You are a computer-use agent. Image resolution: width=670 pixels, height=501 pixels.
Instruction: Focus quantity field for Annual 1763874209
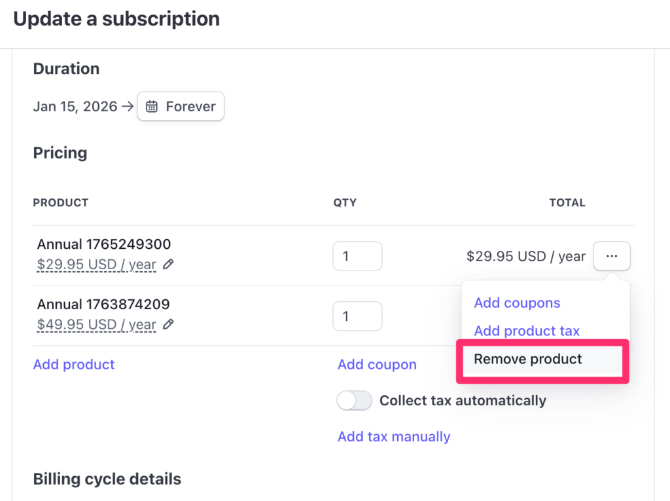[x=357, y=316]
